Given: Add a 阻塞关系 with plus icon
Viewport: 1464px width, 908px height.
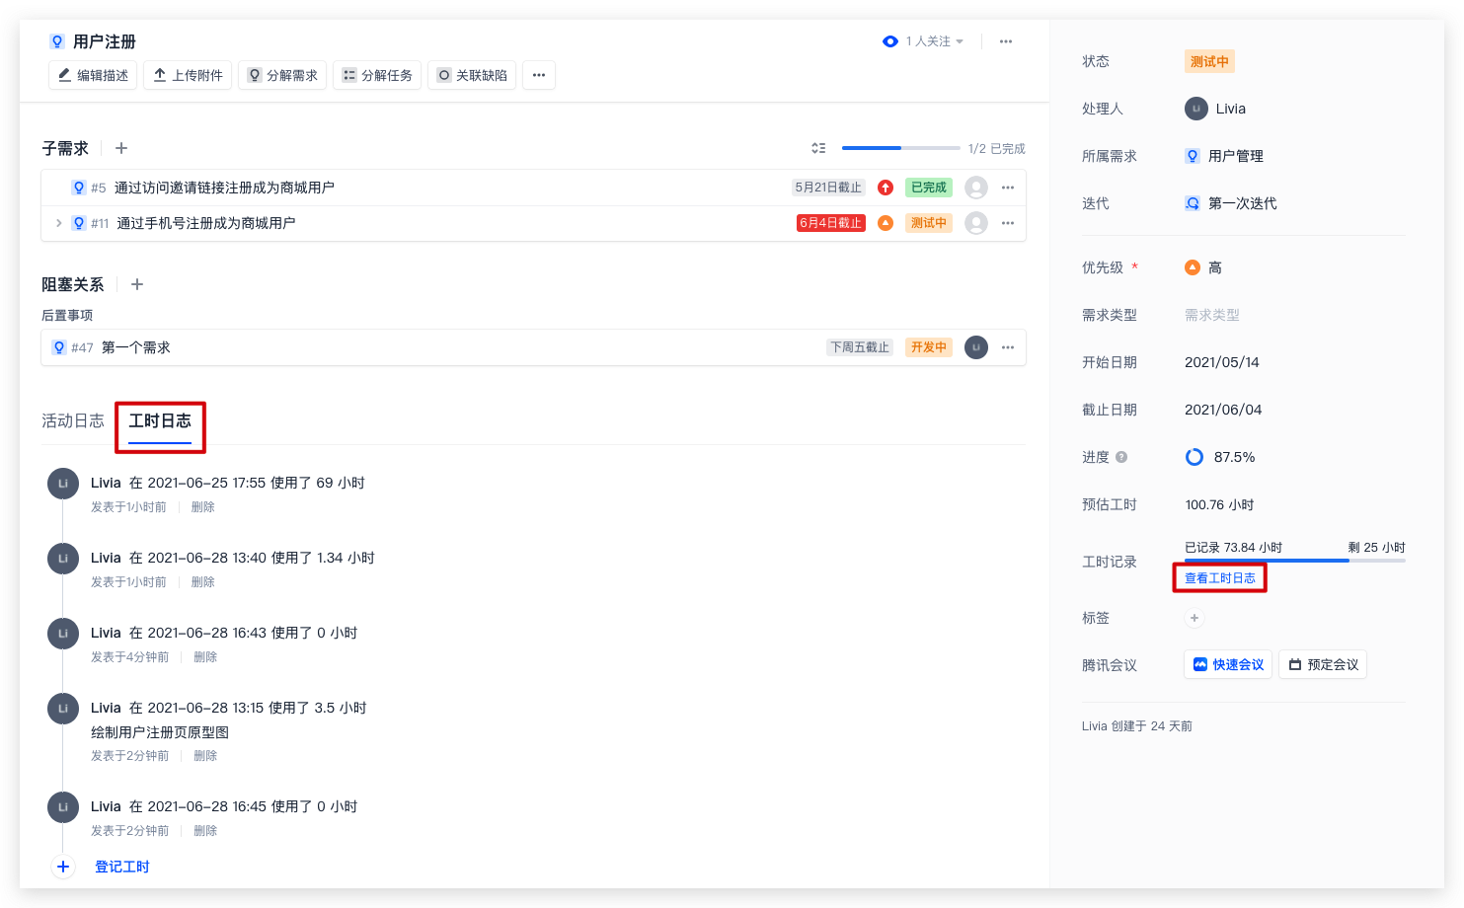Looking at the screenshot, I should click(137, 284).
